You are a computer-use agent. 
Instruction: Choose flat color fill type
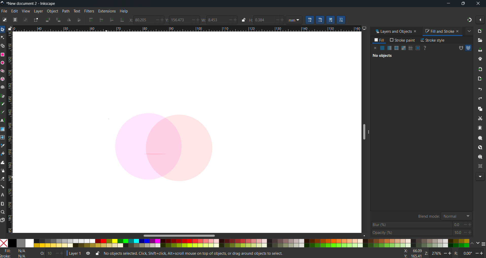(x=382, y=48)
